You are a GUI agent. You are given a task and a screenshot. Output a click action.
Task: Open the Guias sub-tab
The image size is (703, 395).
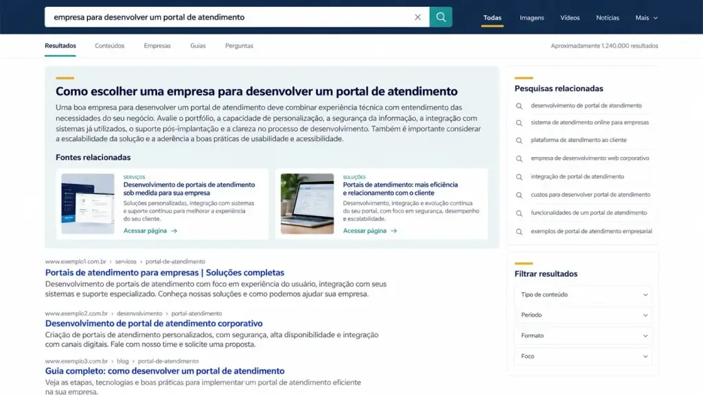coord(198,46)
